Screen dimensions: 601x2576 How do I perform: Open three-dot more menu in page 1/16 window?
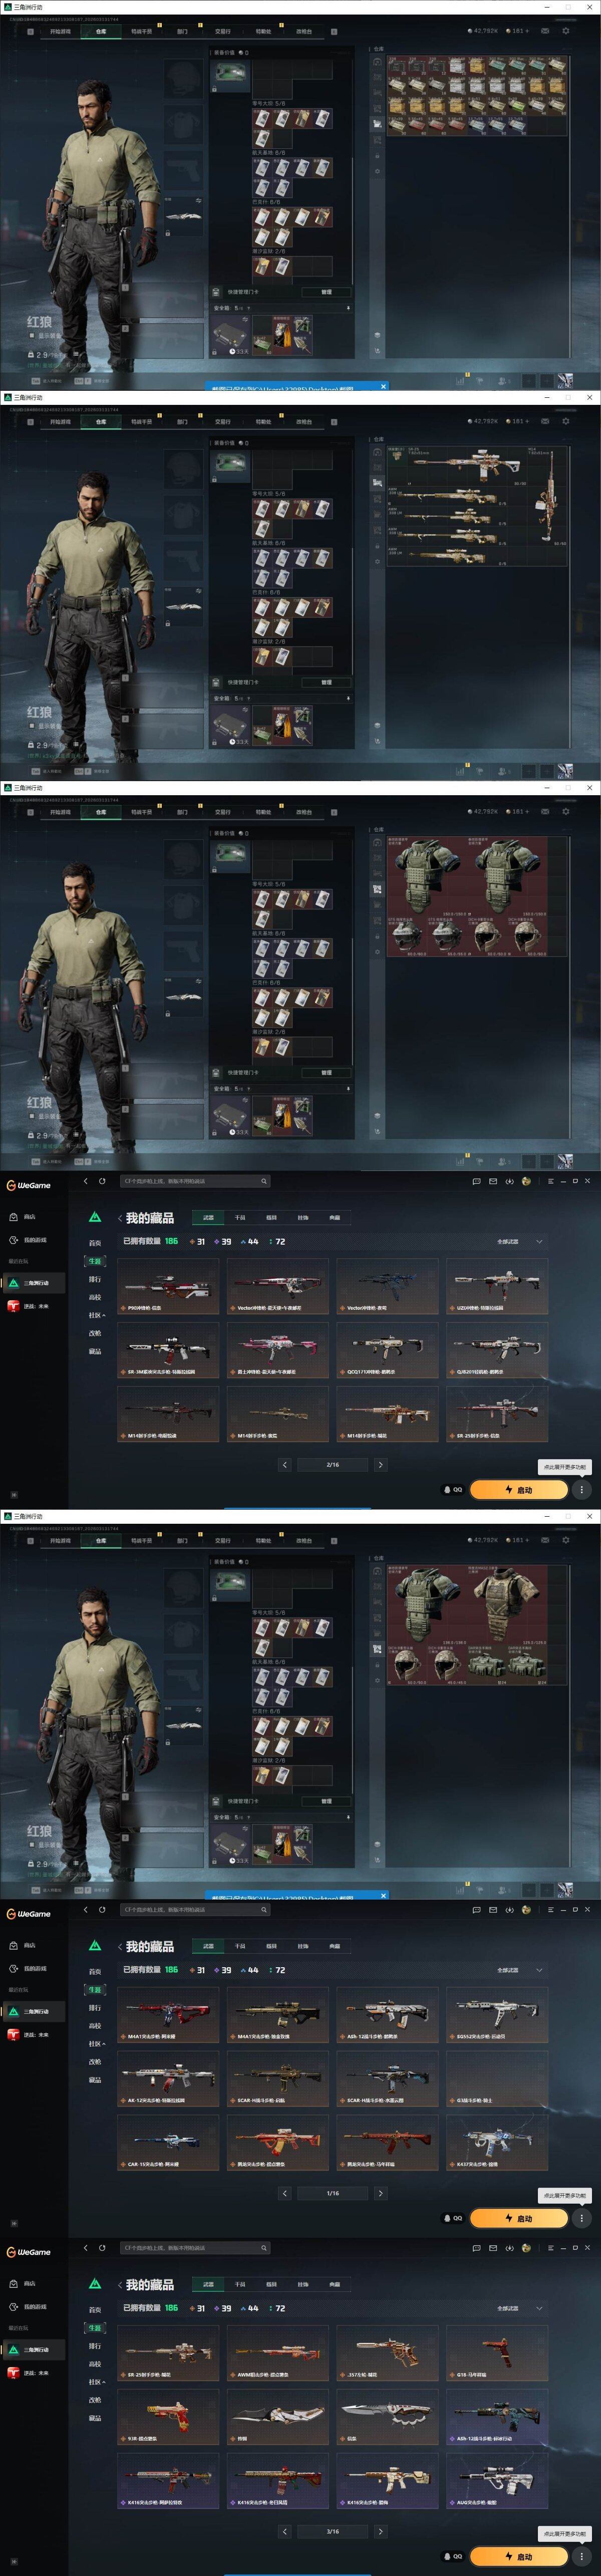coord(582,2218)
